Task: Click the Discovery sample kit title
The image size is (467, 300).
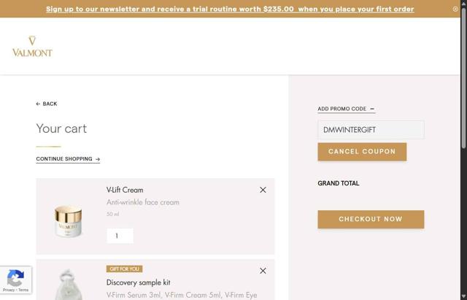Action: (139, 282)
